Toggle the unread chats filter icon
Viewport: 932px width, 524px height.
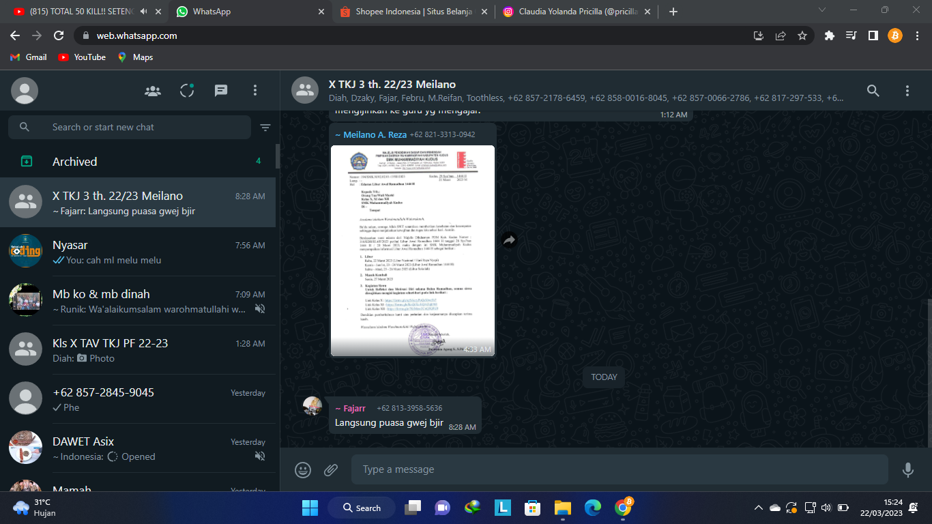(265, 128)
